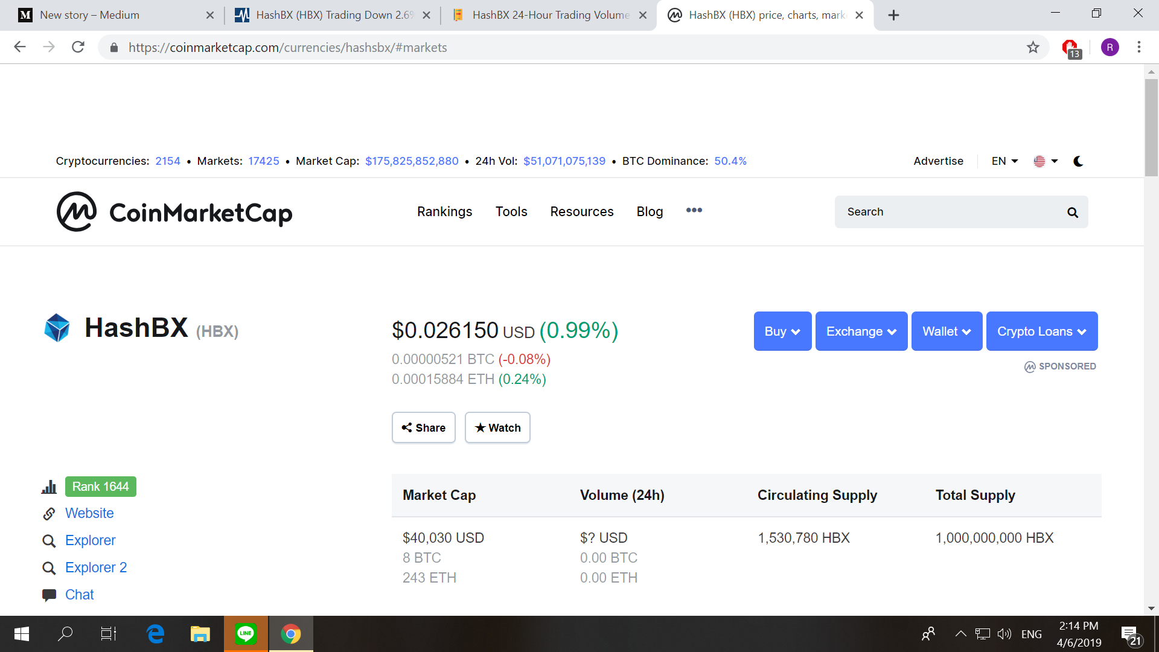
Task: Click the CoinMarketCap logo
Action: point(174,212)
